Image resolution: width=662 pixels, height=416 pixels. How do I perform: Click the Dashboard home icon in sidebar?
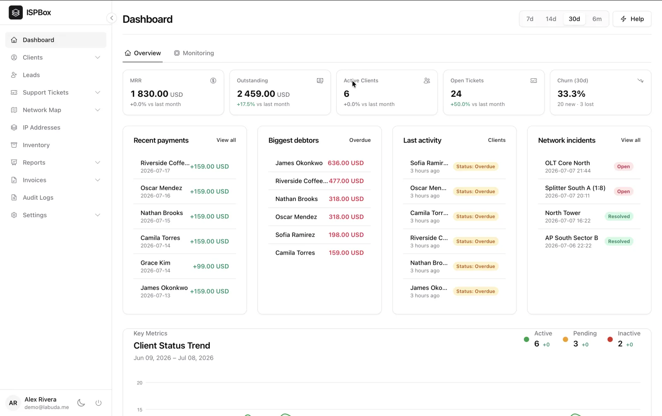click(x=14, y=40)
